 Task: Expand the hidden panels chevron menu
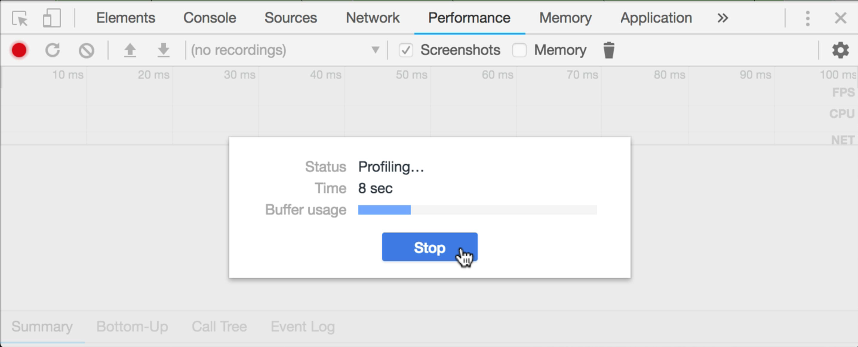pyautogui.click(x=722, y=17)
